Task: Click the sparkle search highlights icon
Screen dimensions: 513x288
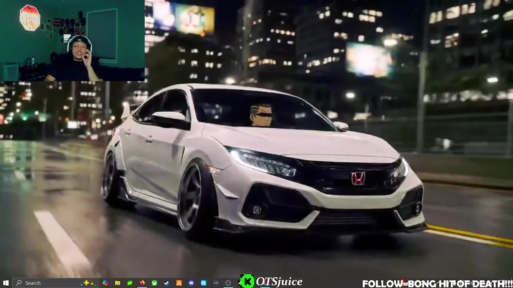Action: click(87, 283)
